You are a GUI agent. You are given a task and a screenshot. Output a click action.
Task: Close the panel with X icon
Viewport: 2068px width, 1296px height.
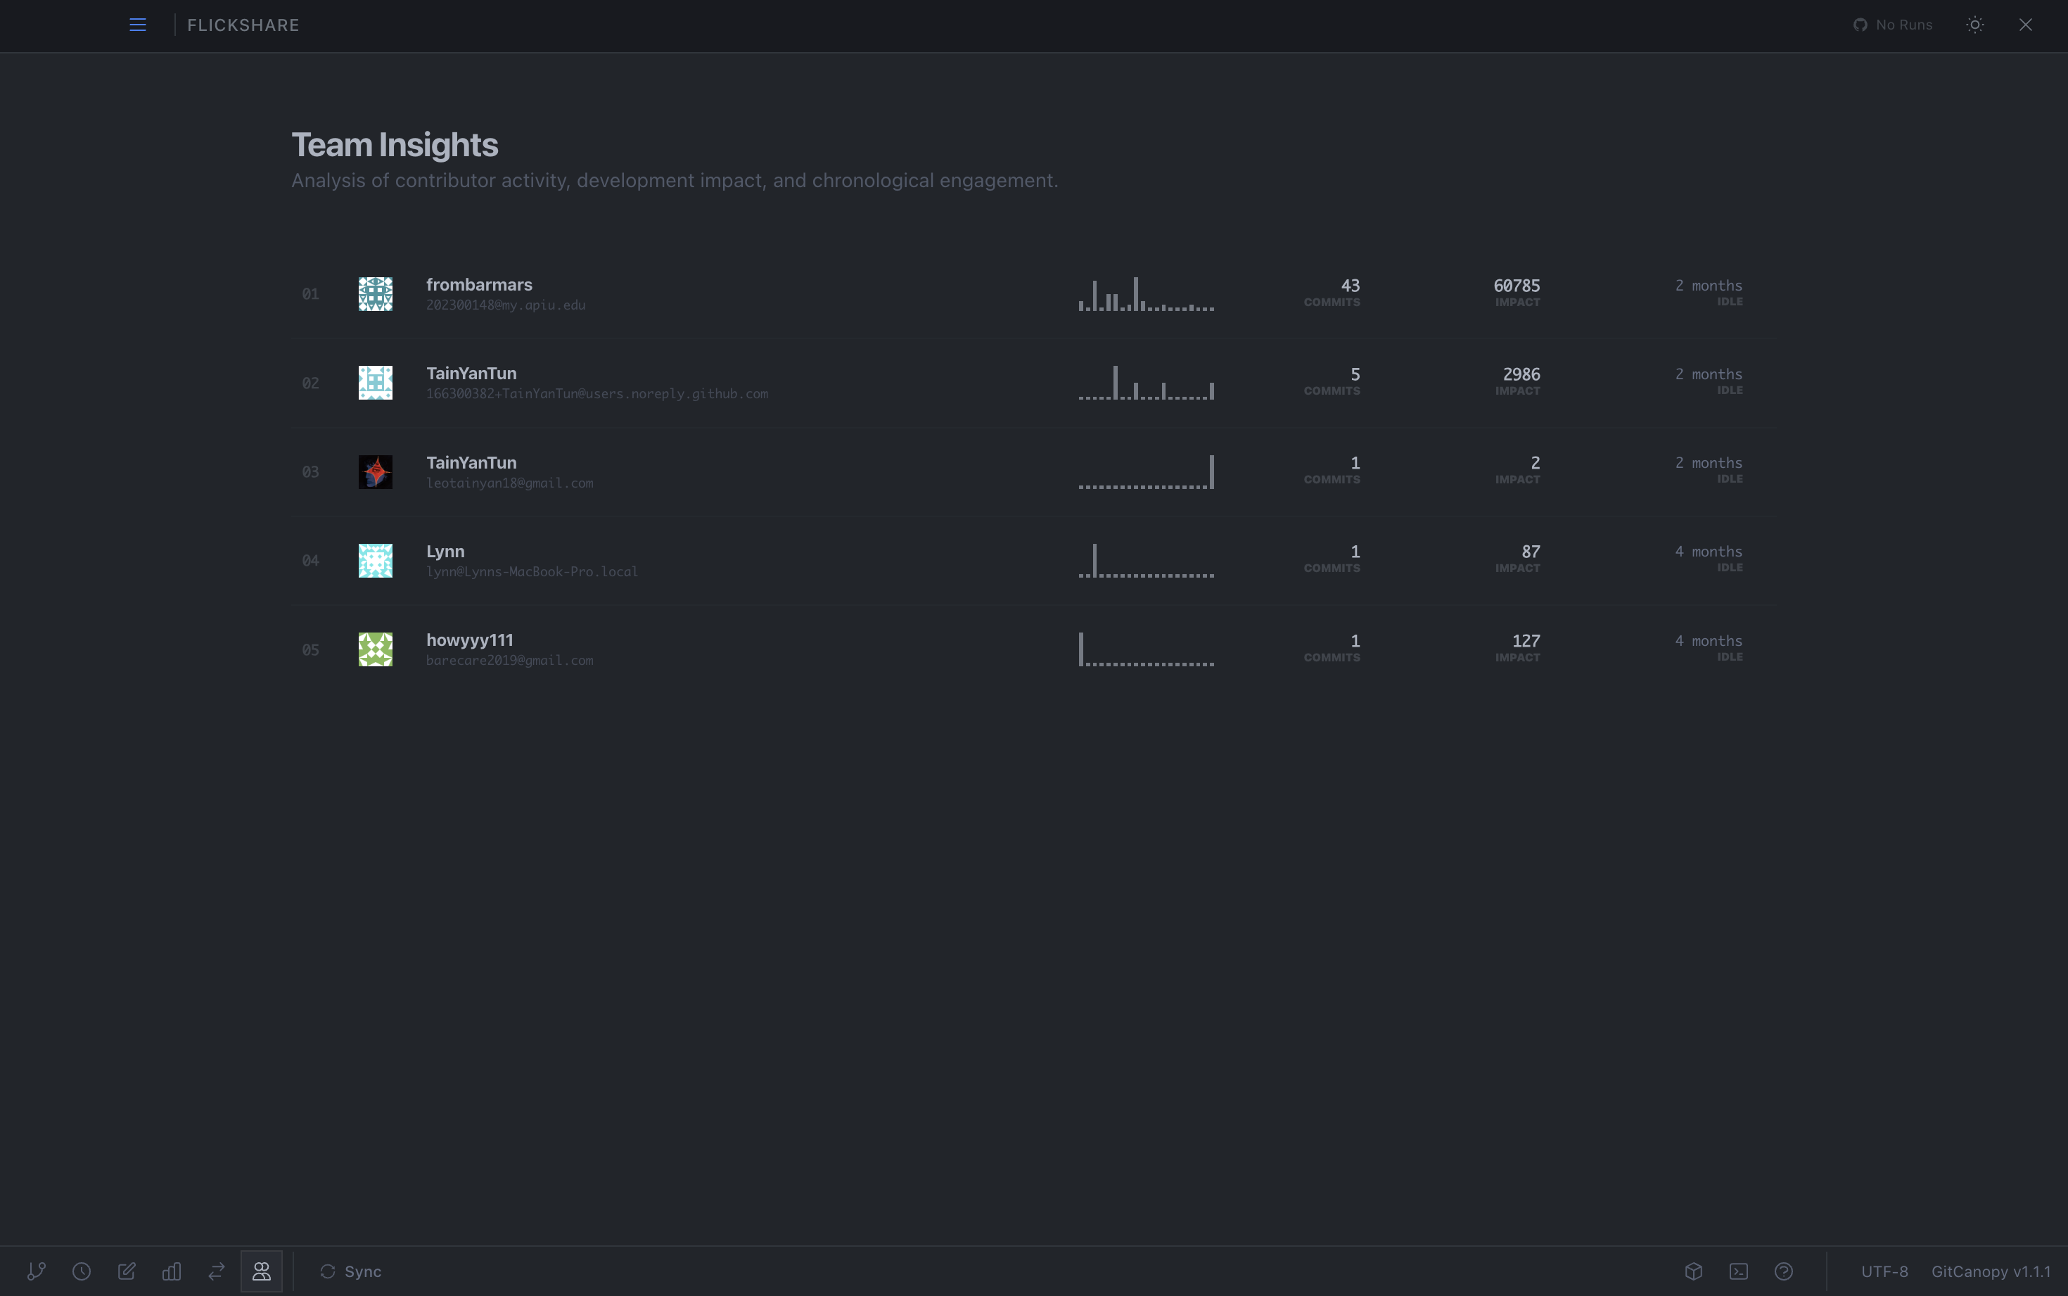[2025, 25]
